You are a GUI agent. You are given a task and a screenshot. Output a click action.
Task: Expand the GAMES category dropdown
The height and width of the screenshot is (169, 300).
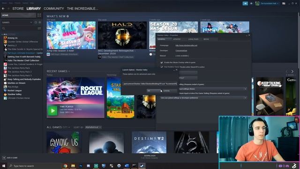(31, 23)
